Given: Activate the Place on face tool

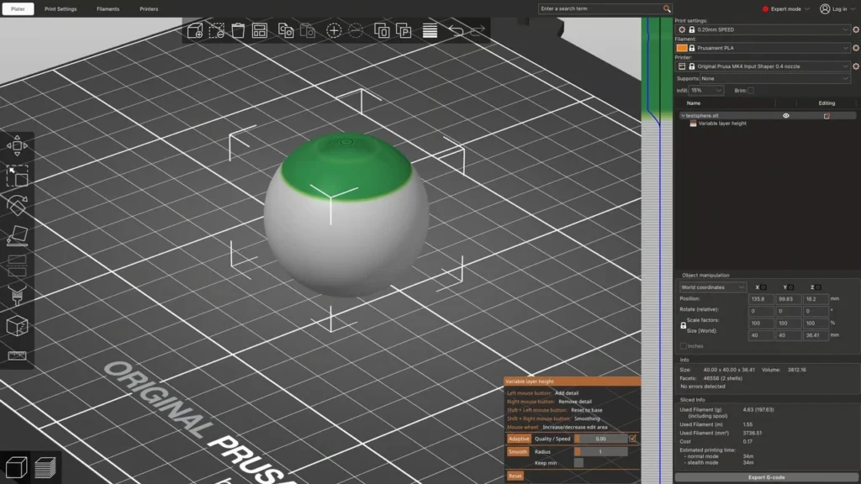Looking at the screenshot, I should 17,235.
